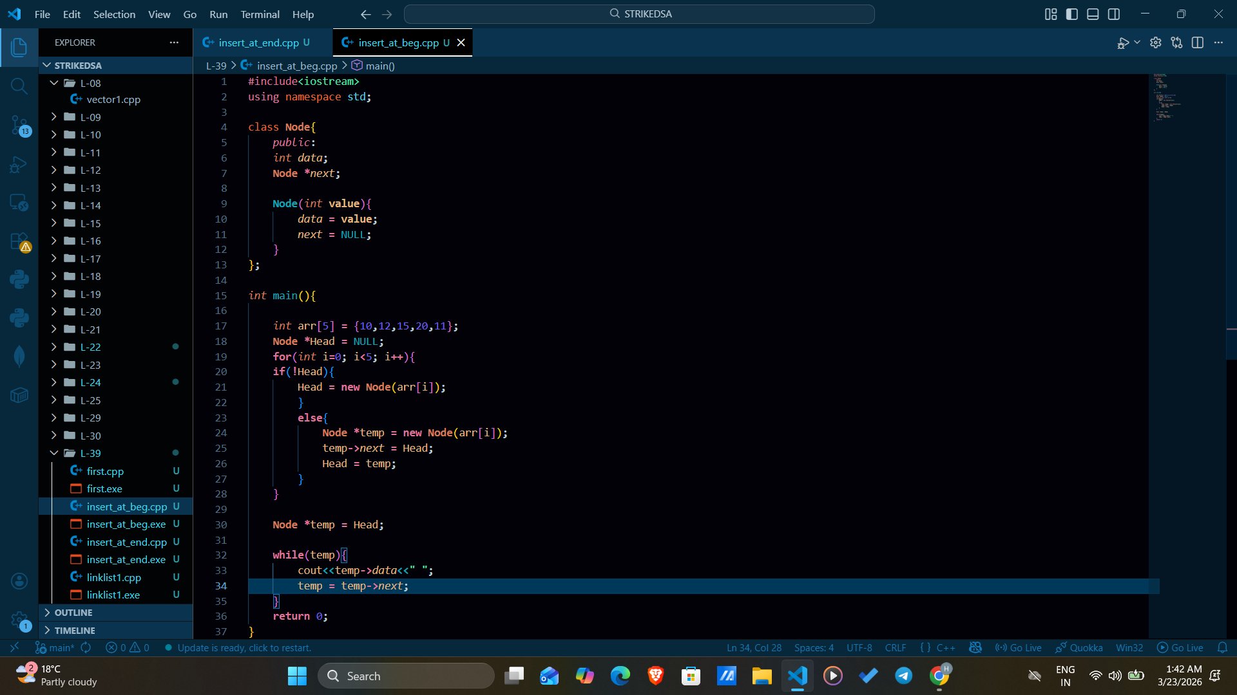The image size is (1237, 695).
Task: Collapse the L-39 folder
Action: [90, 453]
